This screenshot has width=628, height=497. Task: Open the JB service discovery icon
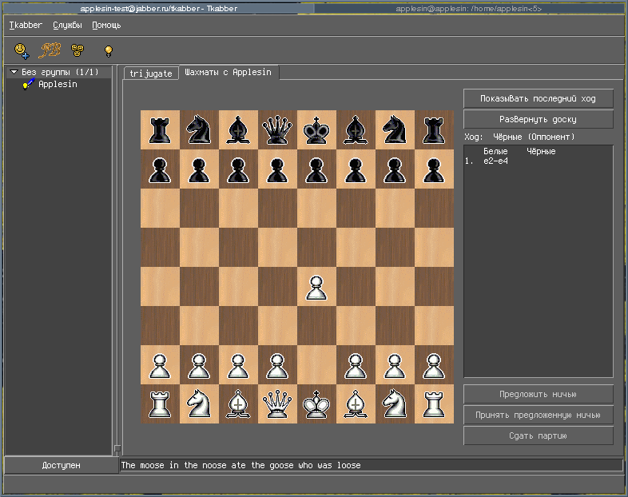(x=50, y=50)
